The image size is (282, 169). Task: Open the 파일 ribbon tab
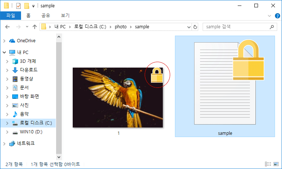[x=11, y=15]
